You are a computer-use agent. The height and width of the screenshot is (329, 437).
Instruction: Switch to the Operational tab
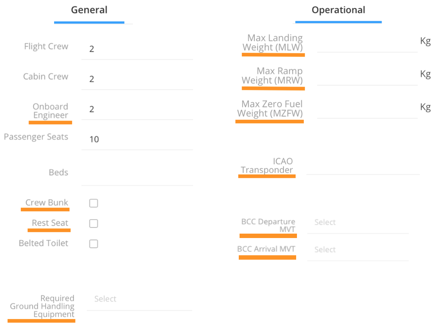(338, 10)
